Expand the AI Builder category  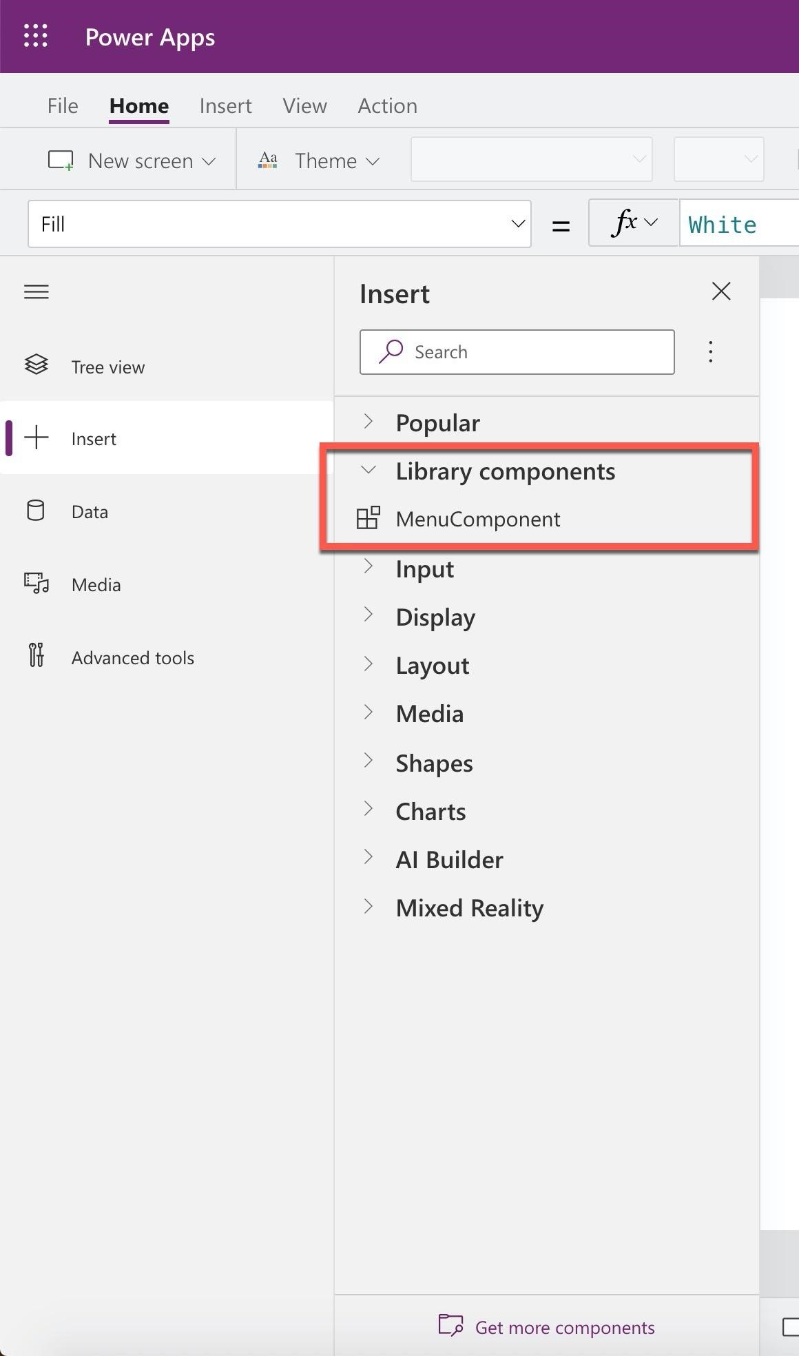(369, 857)
